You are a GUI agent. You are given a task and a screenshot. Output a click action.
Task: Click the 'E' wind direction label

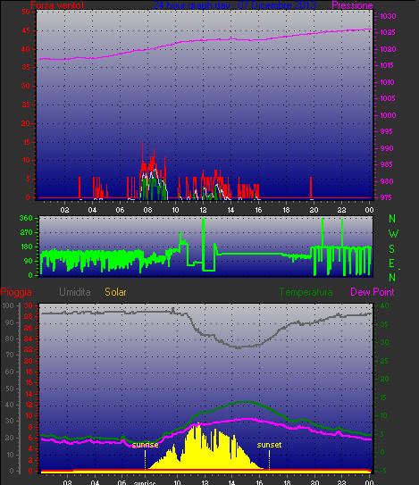point(392,263)
